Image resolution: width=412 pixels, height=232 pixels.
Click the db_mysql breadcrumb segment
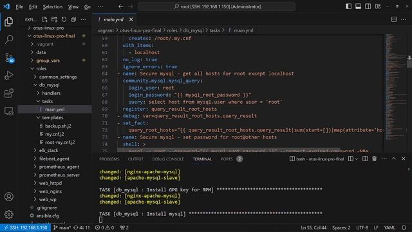point(193,30)
